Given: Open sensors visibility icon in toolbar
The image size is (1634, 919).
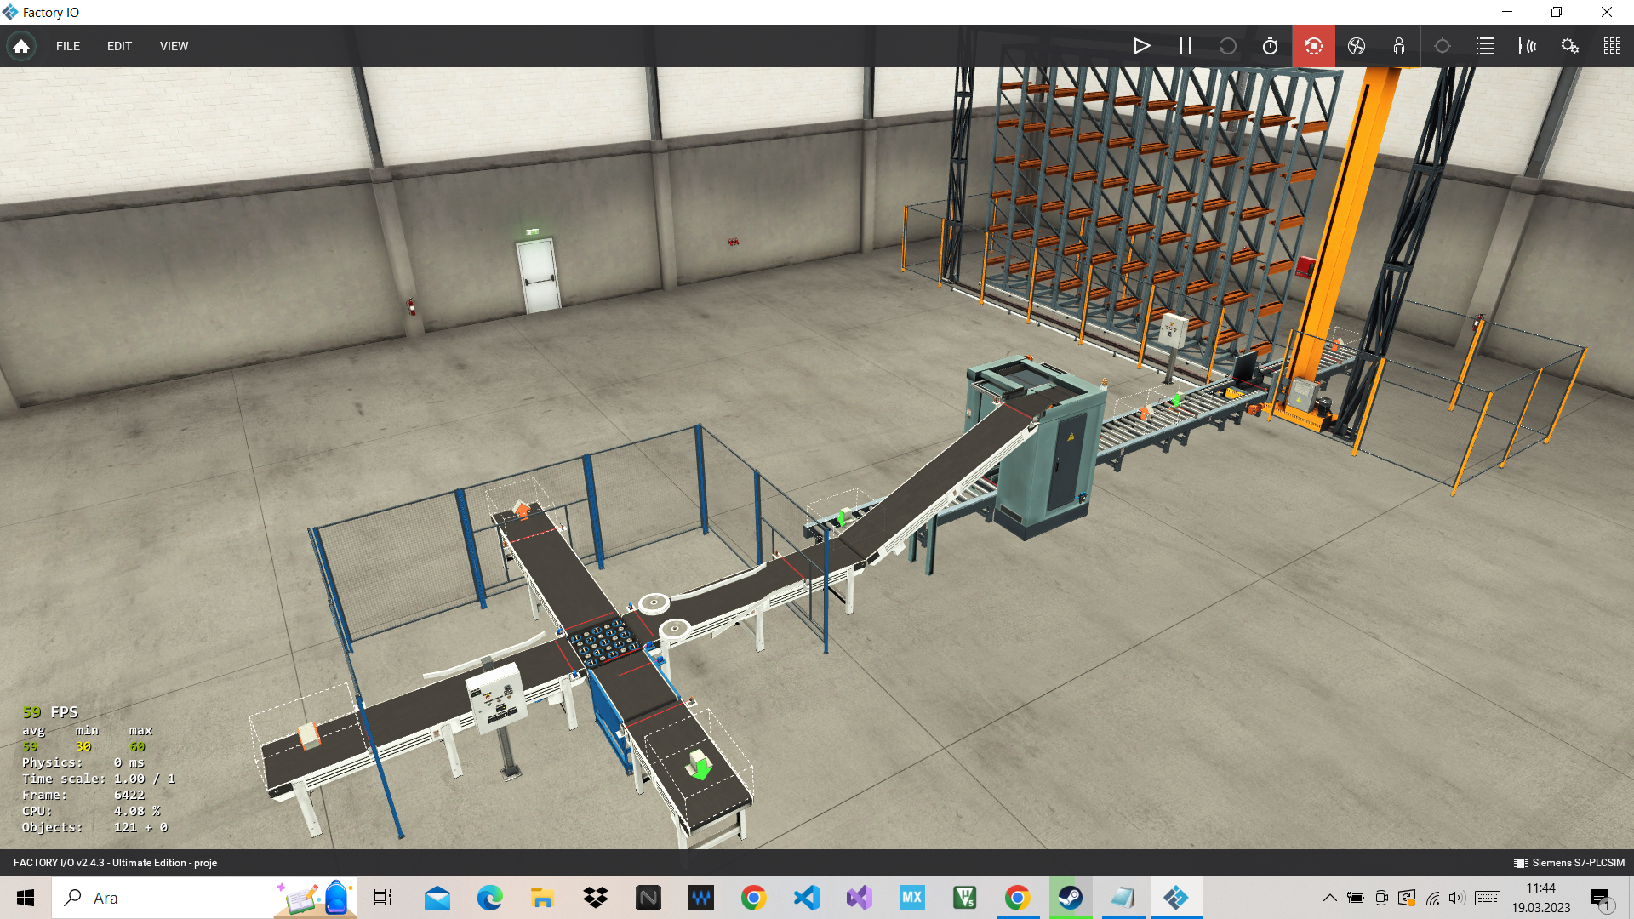Looking at the screenshot, I should tap(1528, 46).
